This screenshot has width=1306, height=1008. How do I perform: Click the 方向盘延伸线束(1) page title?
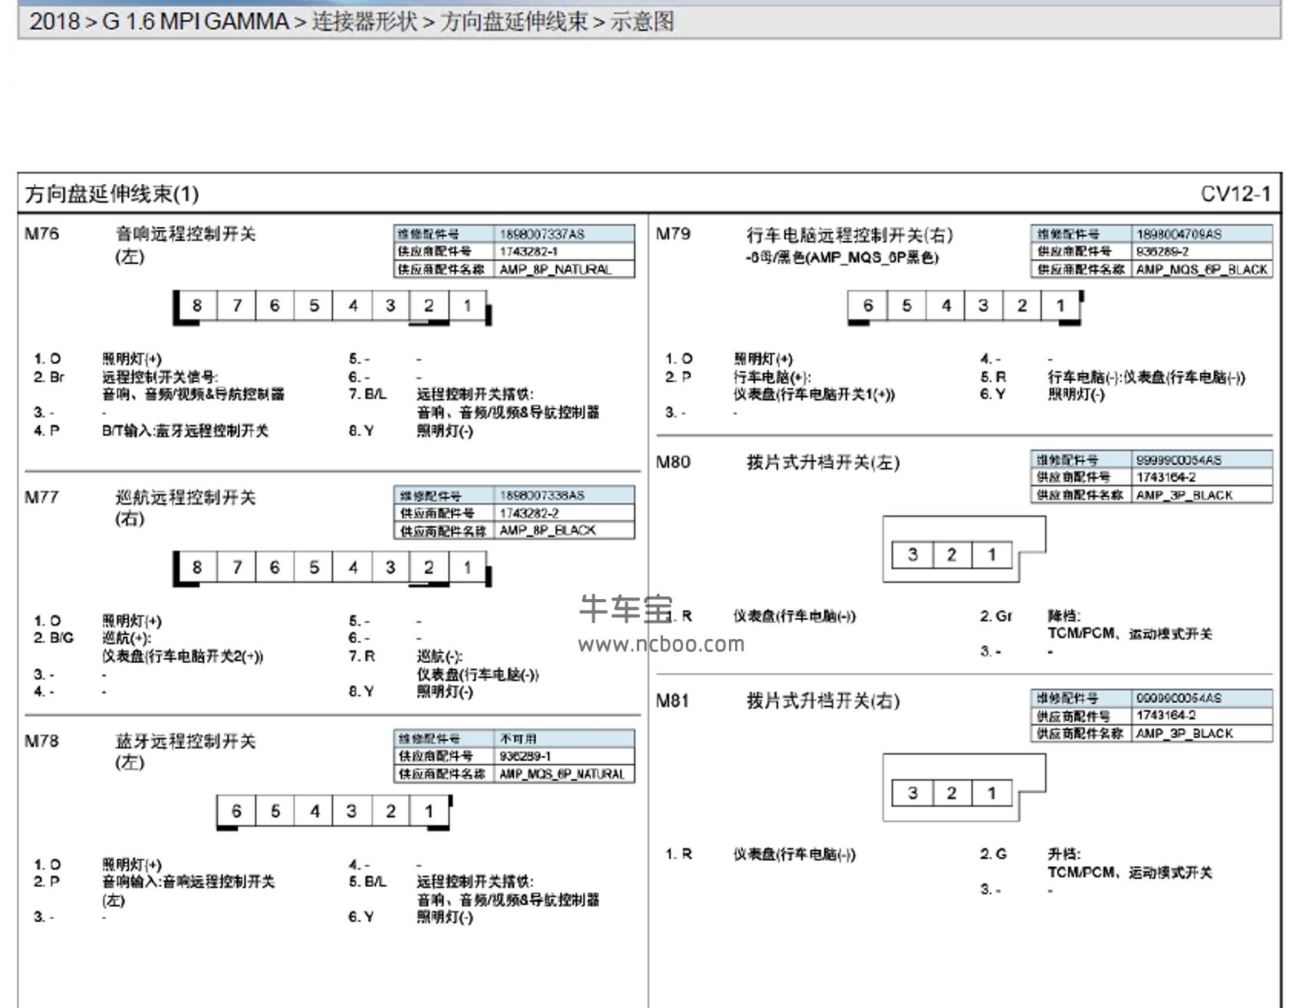tap(112, 193)
